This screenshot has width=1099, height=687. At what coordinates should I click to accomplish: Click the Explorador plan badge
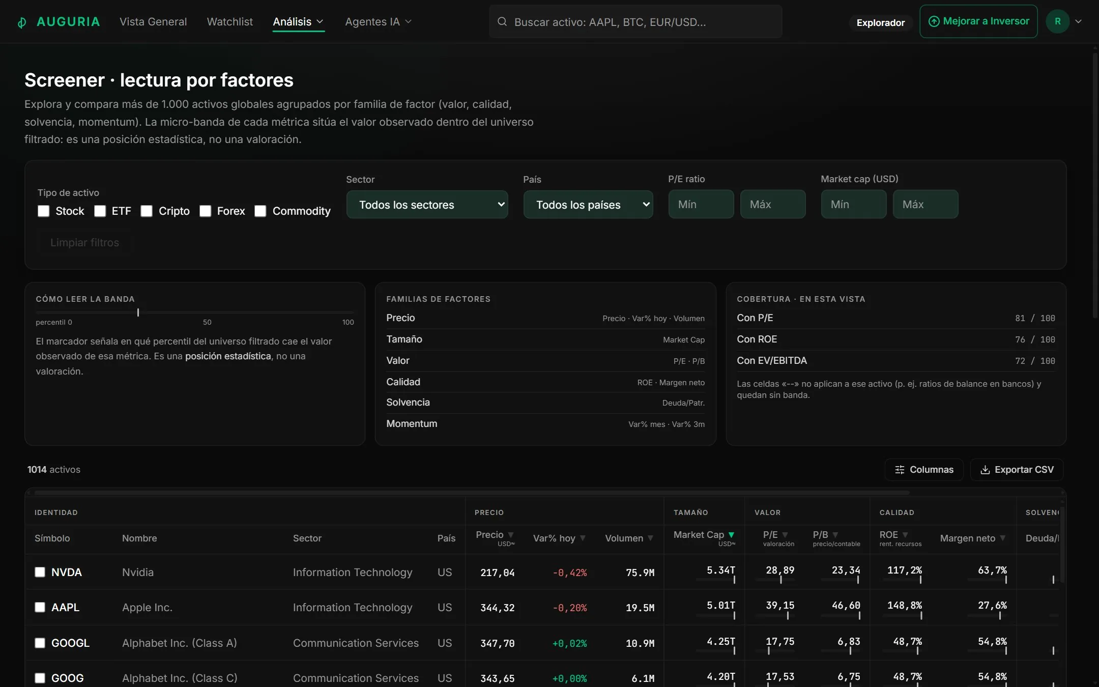click(x=881, y=22)
